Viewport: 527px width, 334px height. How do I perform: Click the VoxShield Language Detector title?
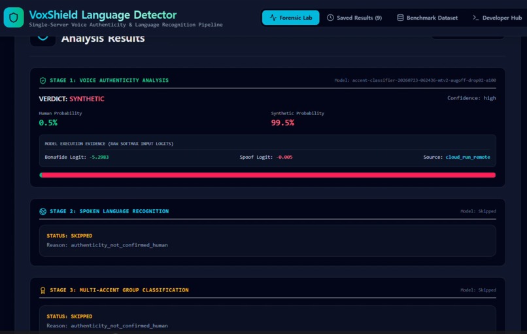click(103, 15)
